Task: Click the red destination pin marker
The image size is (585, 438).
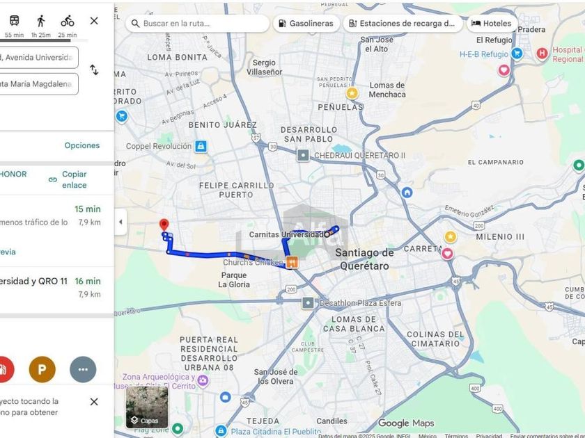Action: pyautogui.click(x=164, y=225)
